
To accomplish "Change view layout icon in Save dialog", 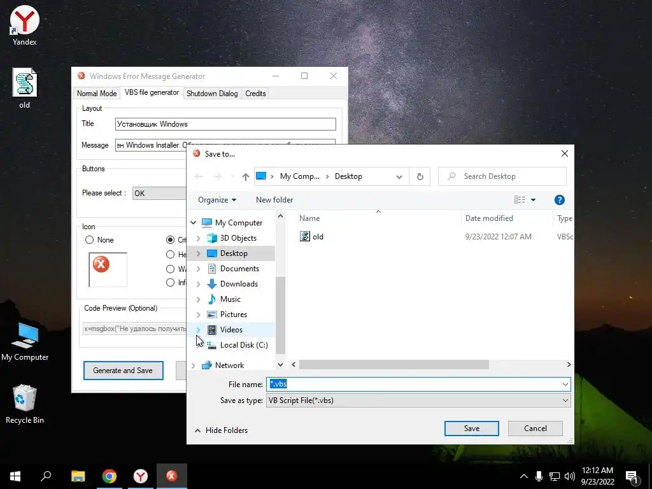I will (520, 200).
